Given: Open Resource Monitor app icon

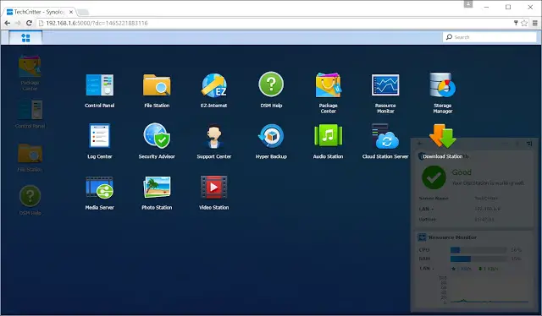Looking at the screenshot, I should (x=385, y=94).
